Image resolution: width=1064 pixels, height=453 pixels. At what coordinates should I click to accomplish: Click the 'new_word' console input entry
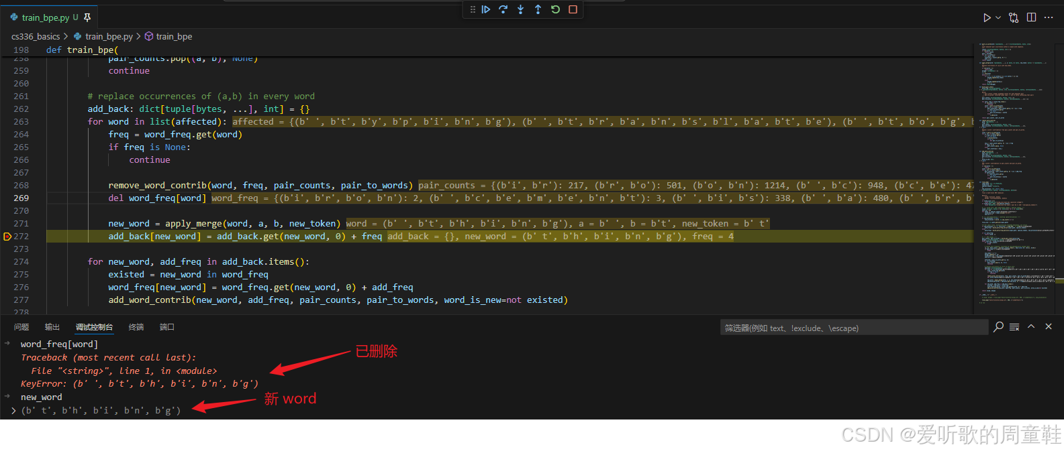[x=41, y=397]
